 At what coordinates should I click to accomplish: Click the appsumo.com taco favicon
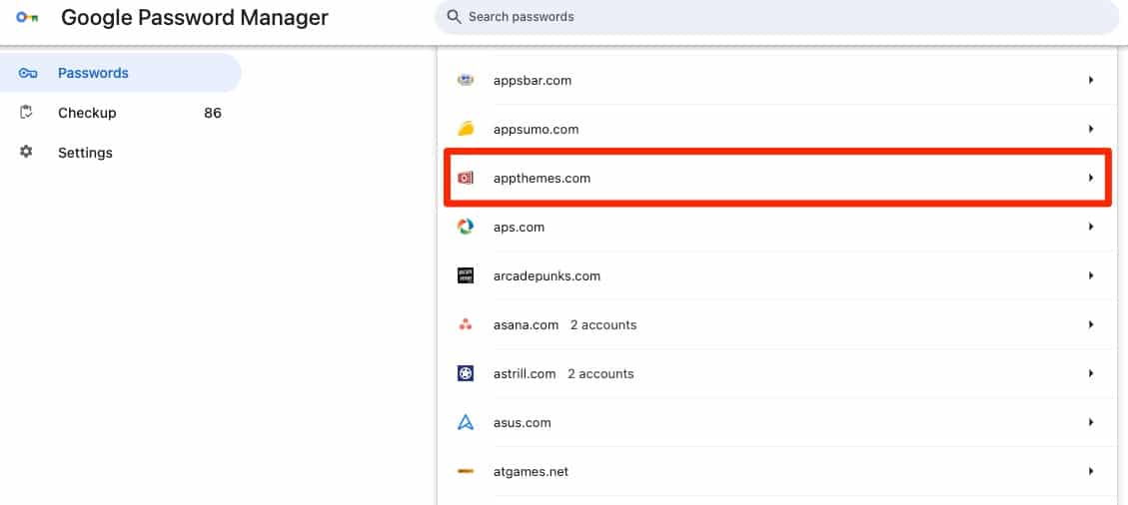(x=466, y=130)
